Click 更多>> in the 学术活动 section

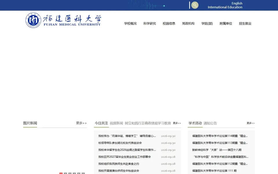tap(251, 123)
